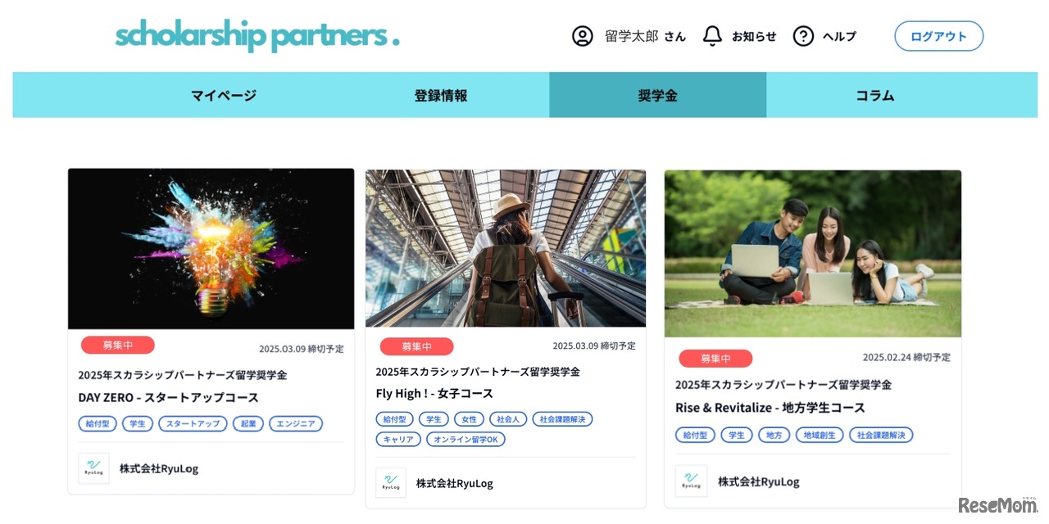Click the lightbulb explosion thumbnail

211,249
